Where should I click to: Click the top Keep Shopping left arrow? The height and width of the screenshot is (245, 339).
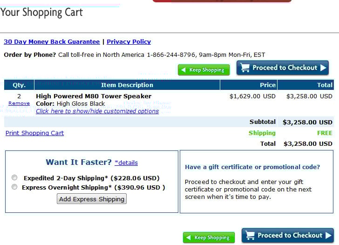click(184, 70)
